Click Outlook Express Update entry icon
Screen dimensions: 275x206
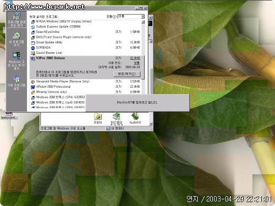[x=33, y=27]
